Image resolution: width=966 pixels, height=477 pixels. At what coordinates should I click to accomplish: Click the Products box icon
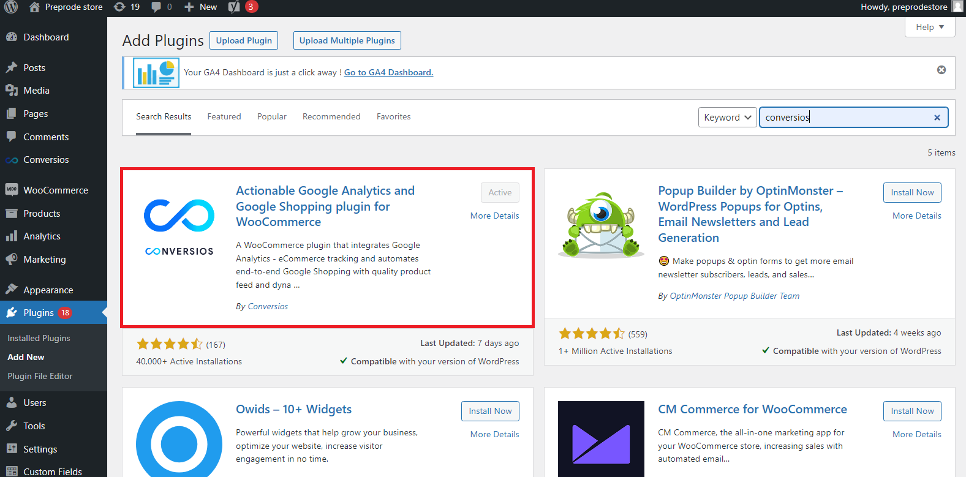coord(12,213)
